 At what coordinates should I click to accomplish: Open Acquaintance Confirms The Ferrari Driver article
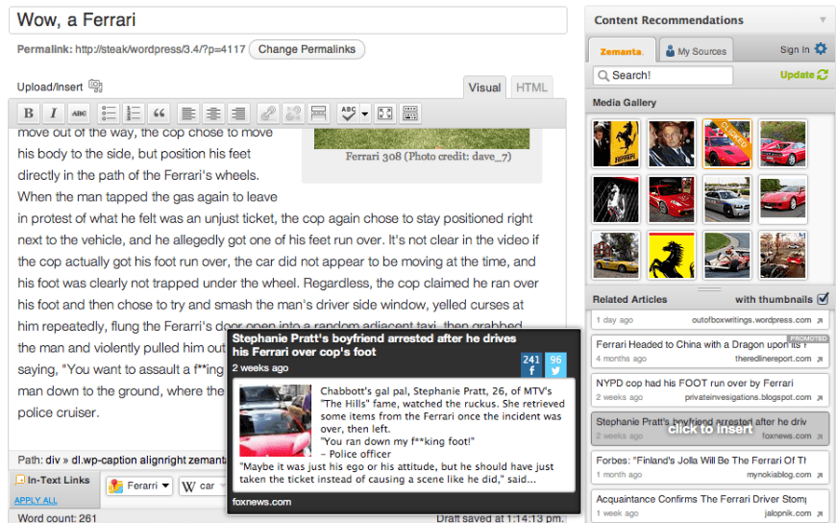710,506
